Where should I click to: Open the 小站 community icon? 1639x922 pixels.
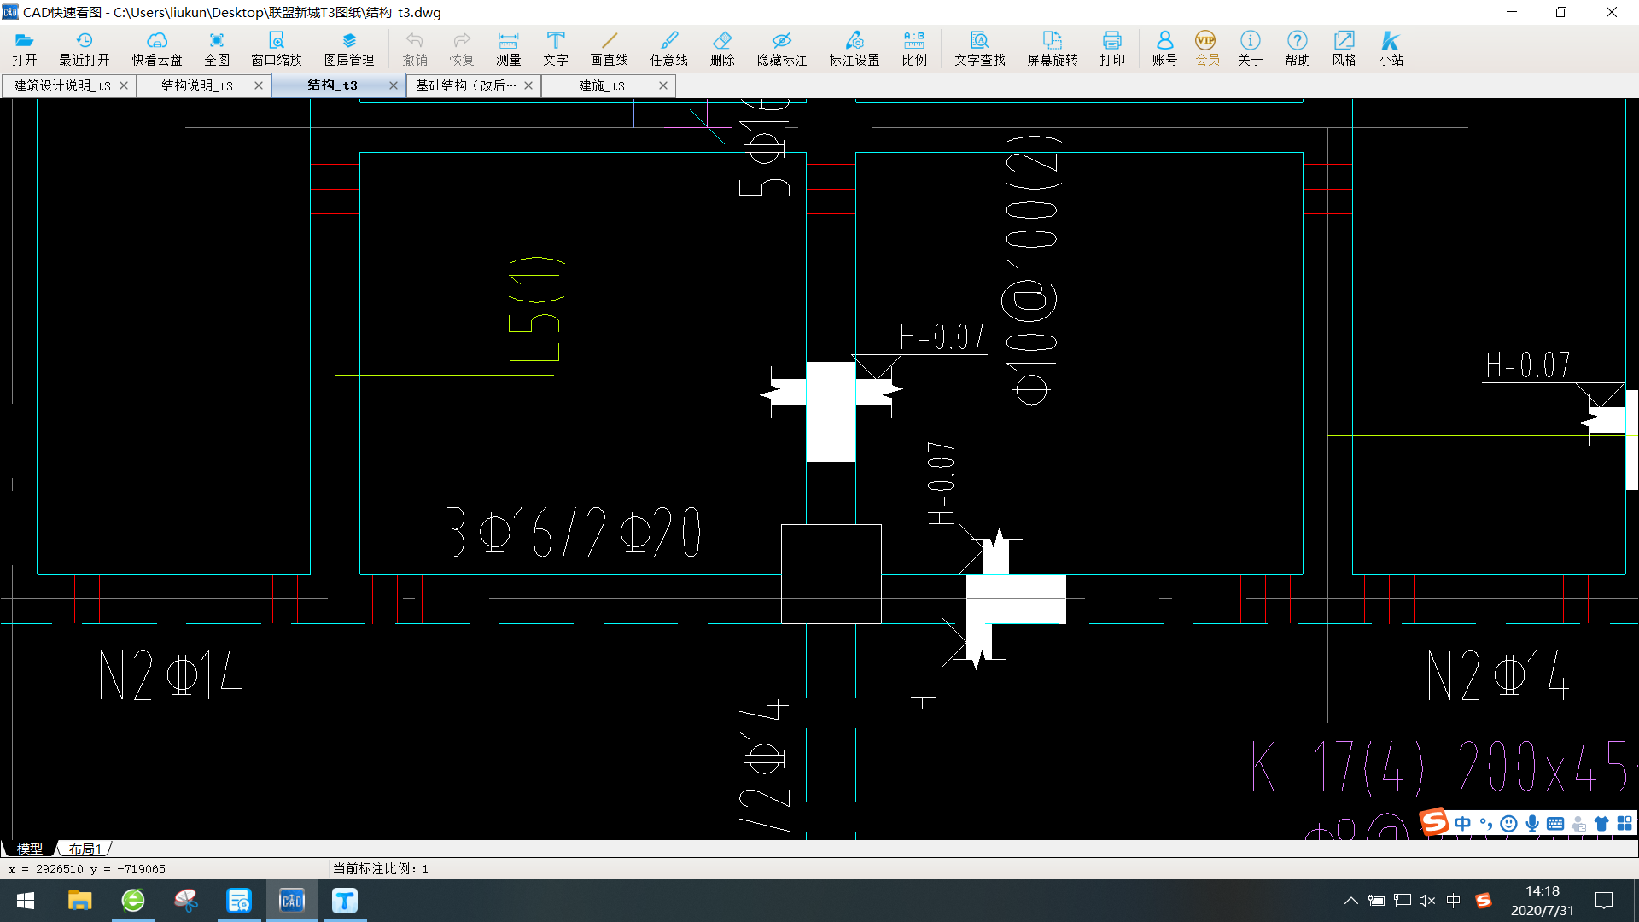coord(1391,49)
